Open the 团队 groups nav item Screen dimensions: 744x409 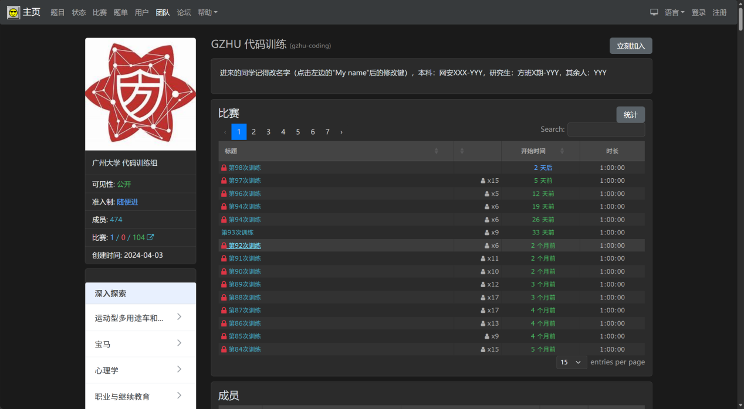pos(163,12)
